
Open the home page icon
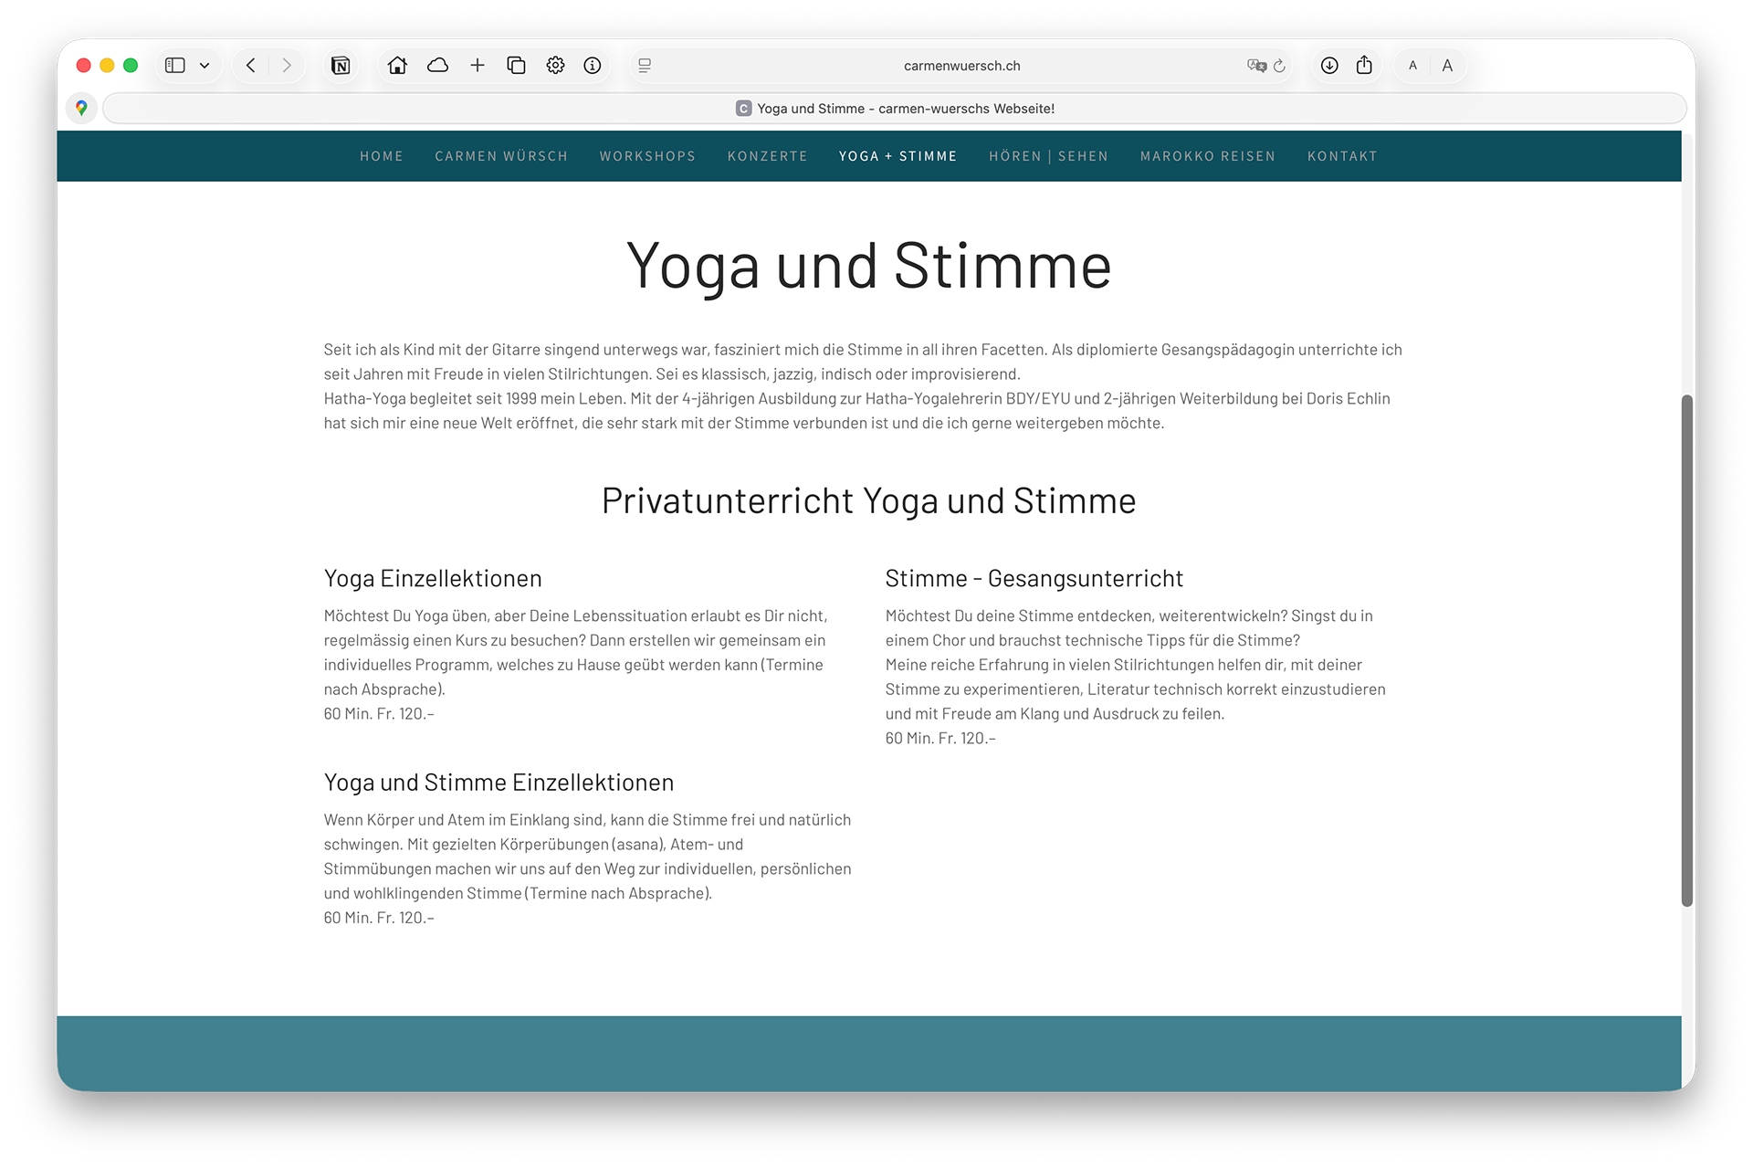pos(397,66)
